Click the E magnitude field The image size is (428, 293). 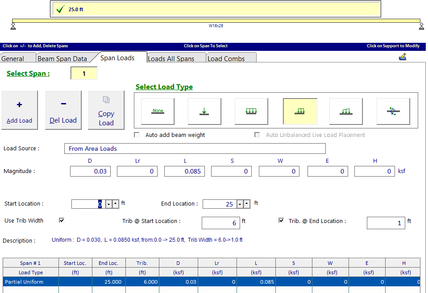pos(328,171)
